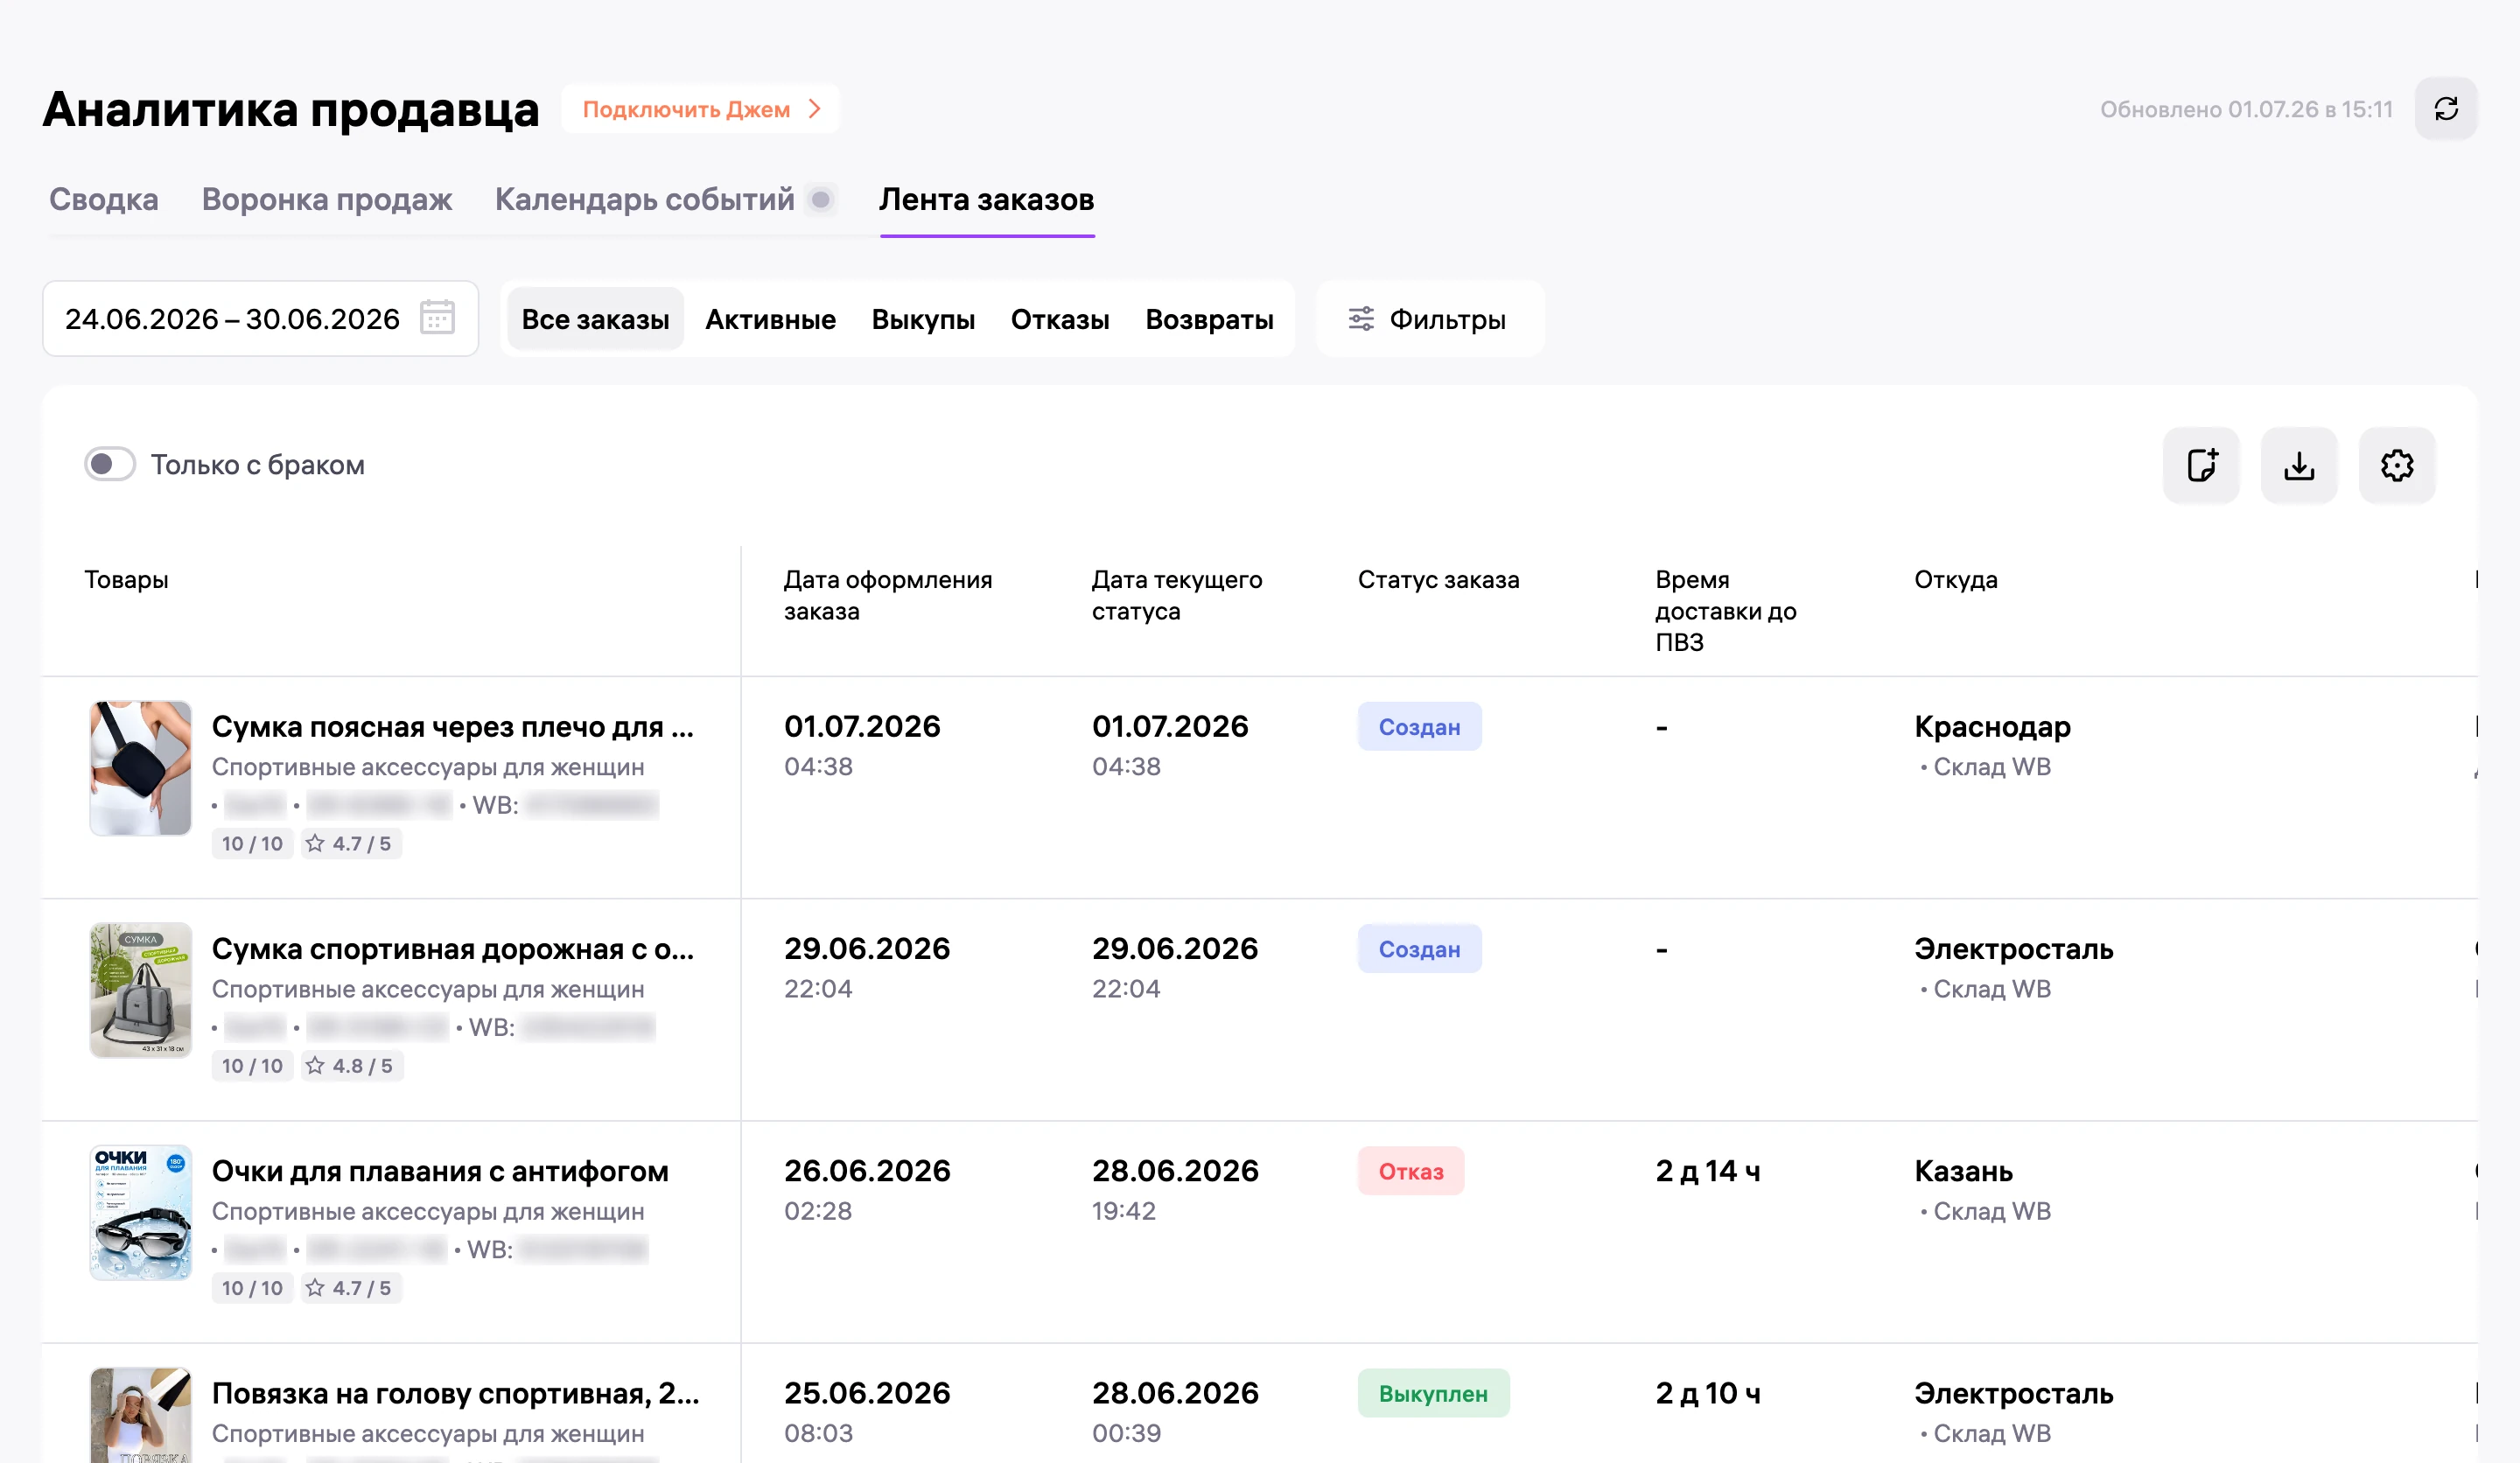The height and width of the screenshot is (1463, 2520).
Task: Open the Календарь событий tab
Action: pyautogui.click(x=645, y=199)
